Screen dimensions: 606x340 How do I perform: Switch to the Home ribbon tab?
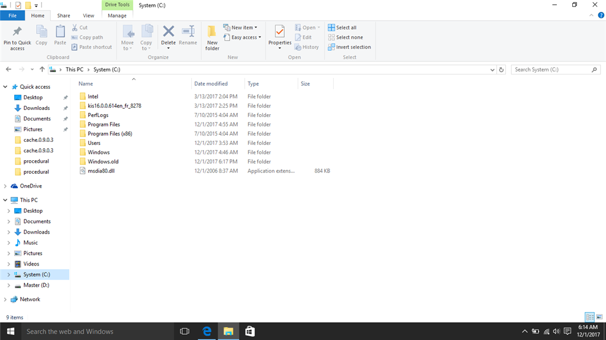(x=37, y=15)
